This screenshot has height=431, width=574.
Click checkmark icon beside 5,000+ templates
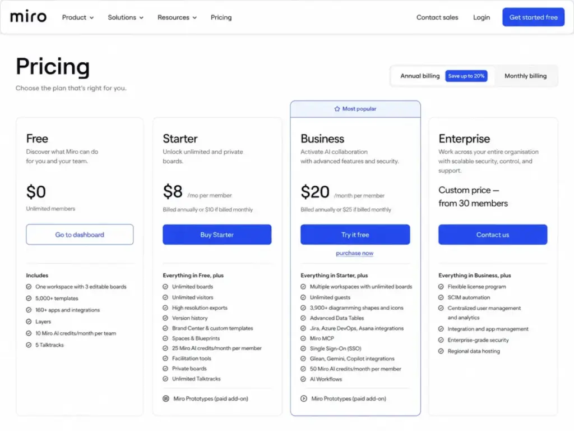tap(29, 299)
